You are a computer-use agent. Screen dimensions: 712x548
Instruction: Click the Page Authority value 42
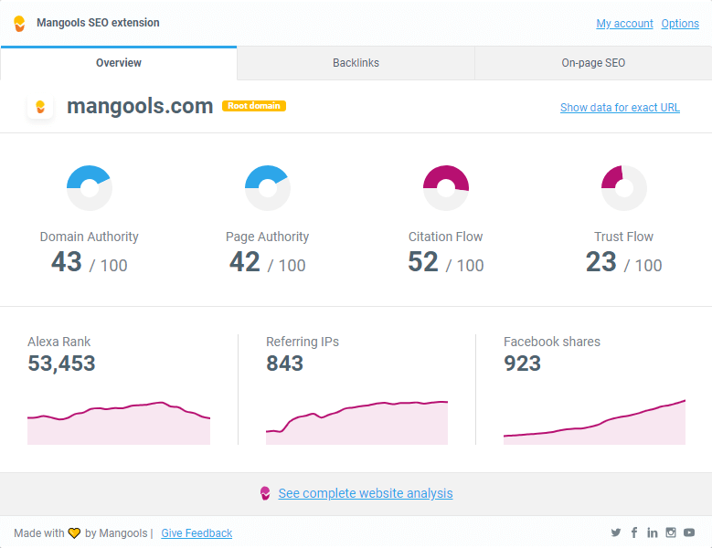[245, 262]
